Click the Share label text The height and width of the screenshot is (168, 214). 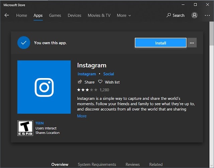(x=89, y=82)
